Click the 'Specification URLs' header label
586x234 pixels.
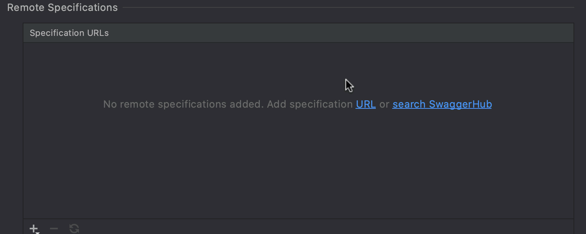click(x=69, y=33)
